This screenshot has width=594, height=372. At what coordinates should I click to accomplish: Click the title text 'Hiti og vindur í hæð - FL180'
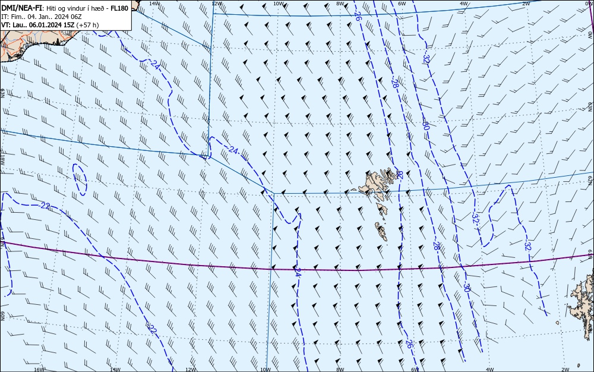click(x=87, y=8)
